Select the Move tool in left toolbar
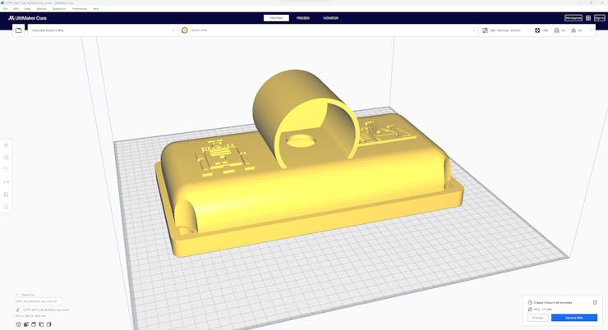The image size is (608, 330). (x=7, y=145)
